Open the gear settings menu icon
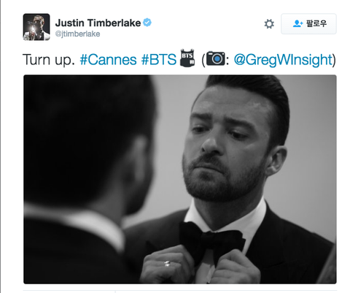Screen dimensions: 350x293 pyautogui.click(x=269, y=24)
